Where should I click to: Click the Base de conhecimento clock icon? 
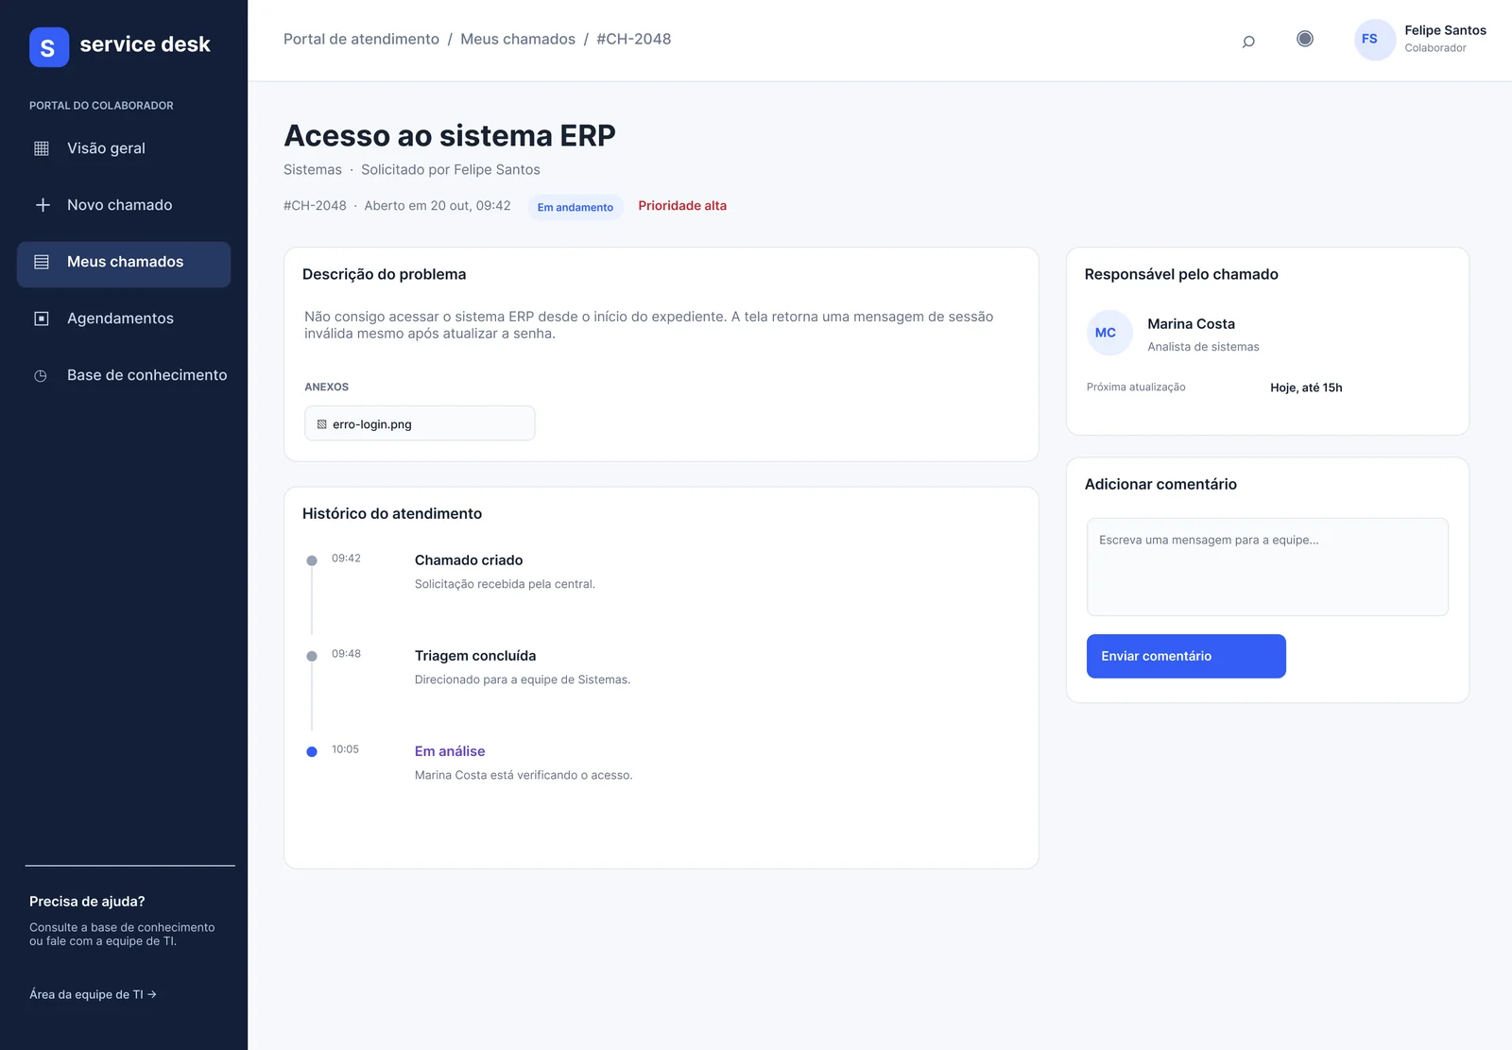41,376
